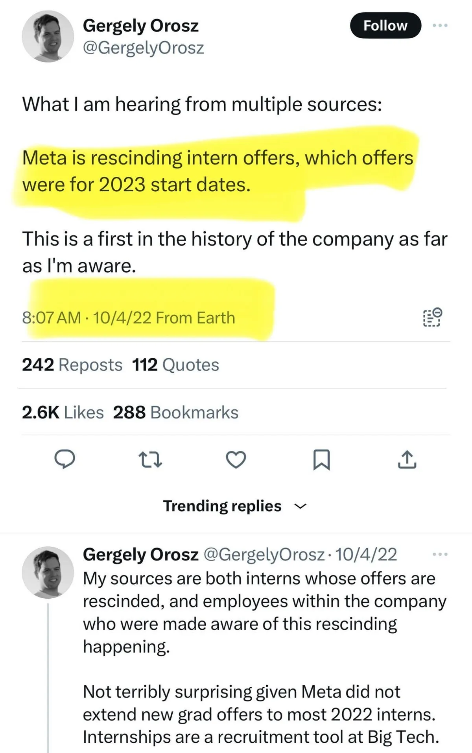Tap the reader mode icon beside timestamp
This screenshot has height=753, width=472.
point(433,318)
